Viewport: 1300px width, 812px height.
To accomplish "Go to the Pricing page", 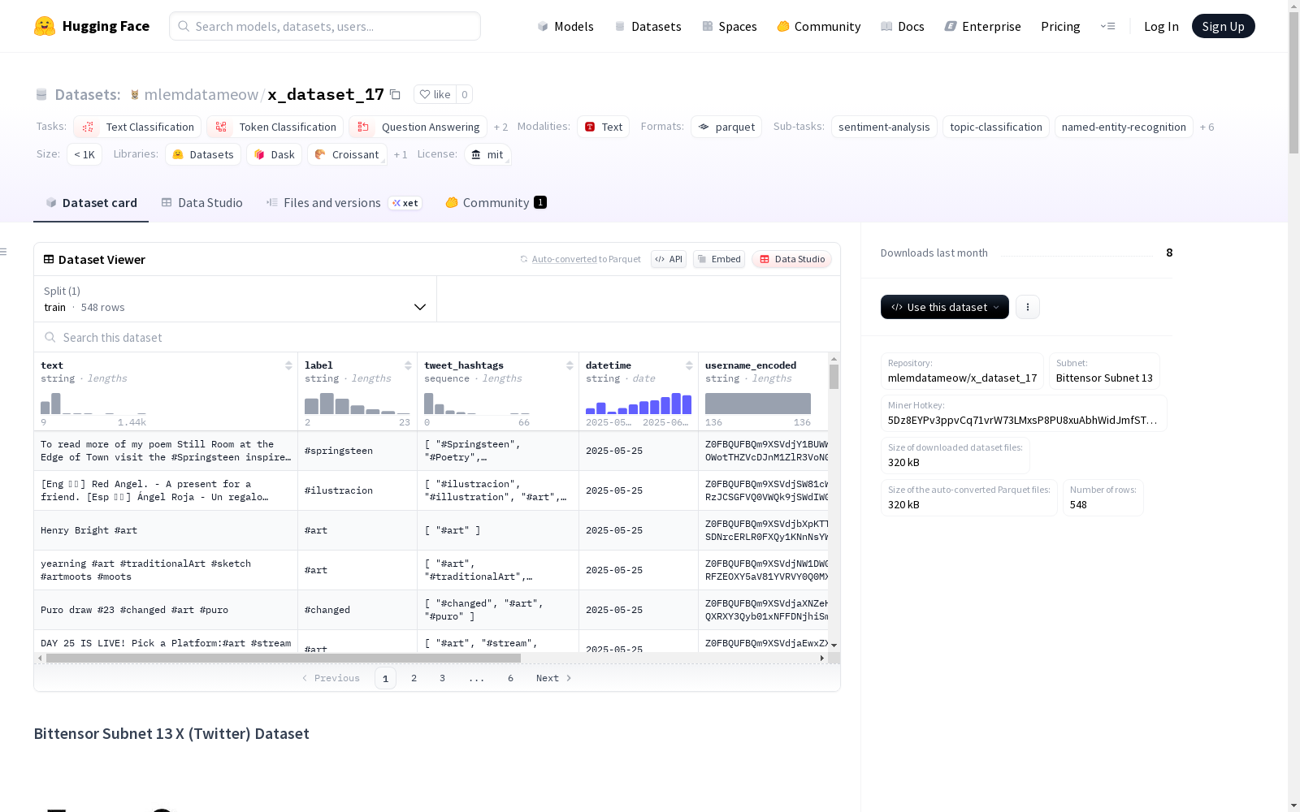I will [x=1060, y=26].
